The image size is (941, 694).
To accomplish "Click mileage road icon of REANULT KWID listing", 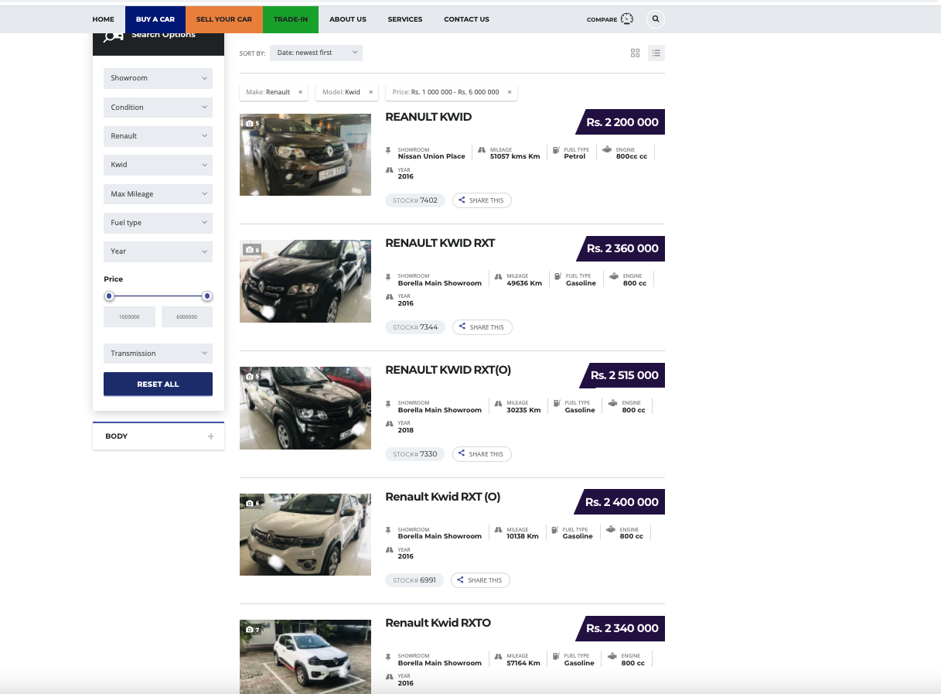I will tap(482, 149).
